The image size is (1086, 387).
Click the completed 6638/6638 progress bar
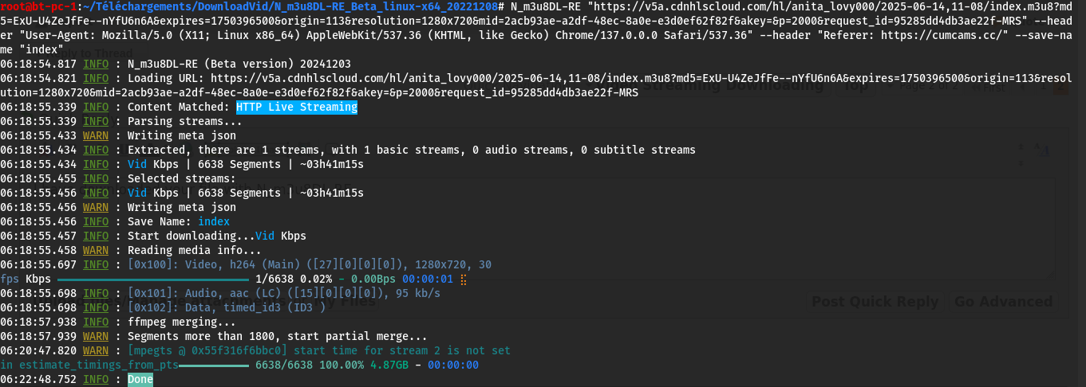[214, 365]
